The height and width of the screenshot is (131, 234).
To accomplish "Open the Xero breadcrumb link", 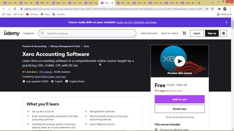I will tap(86, 46).
